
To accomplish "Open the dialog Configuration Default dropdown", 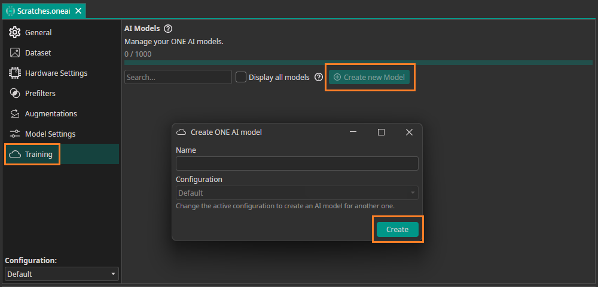I will click(297, 193).
